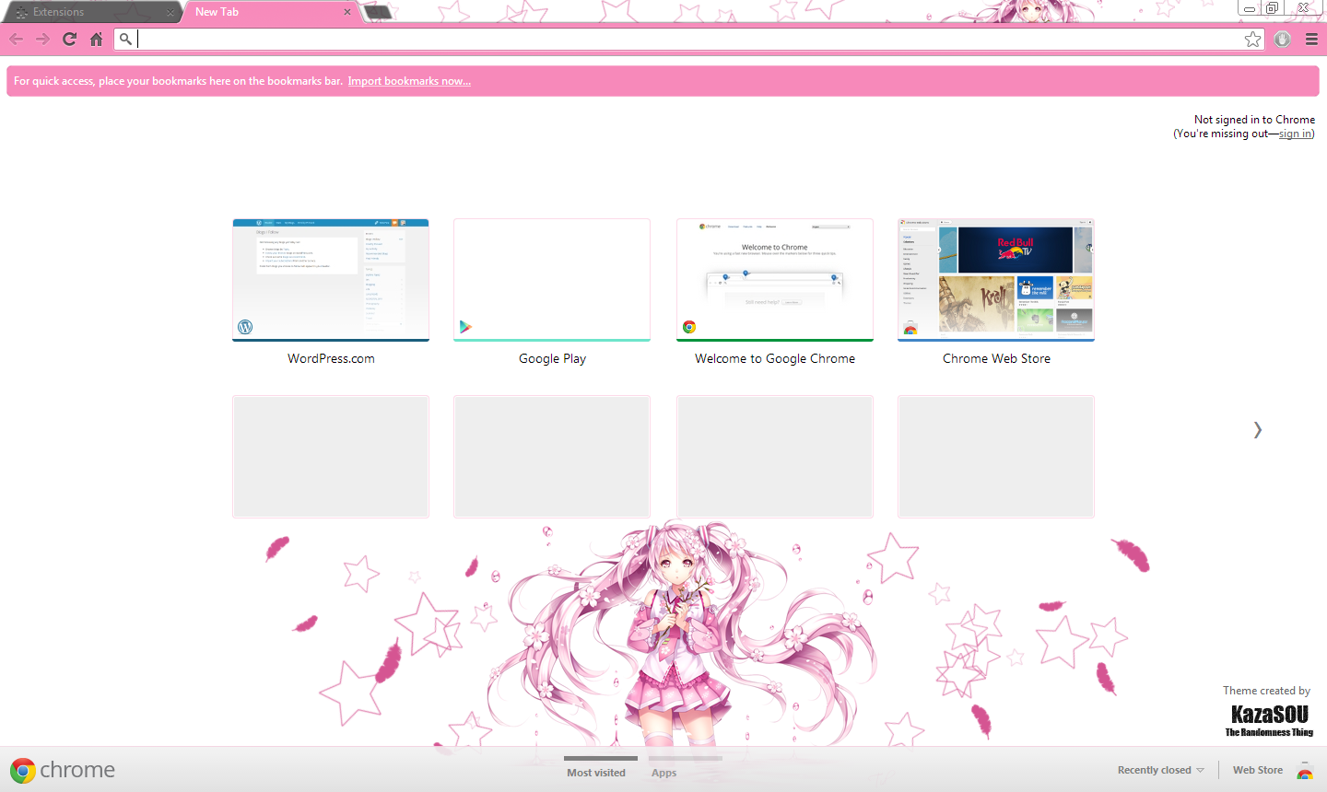Click the round extension icon beside star
The image size is (1327, 792).
click(1282, 39)
